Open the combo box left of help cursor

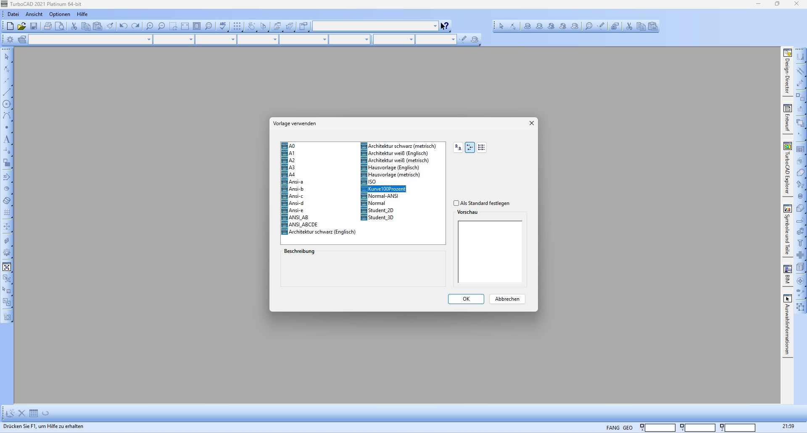375,26
